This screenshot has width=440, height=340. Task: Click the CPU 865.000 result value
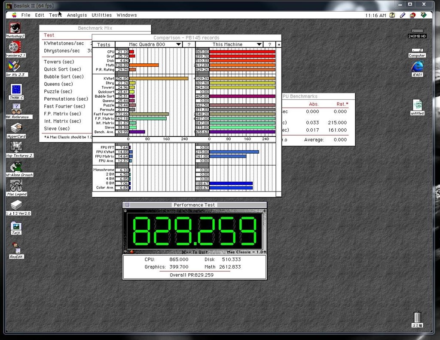coord(179,260)
